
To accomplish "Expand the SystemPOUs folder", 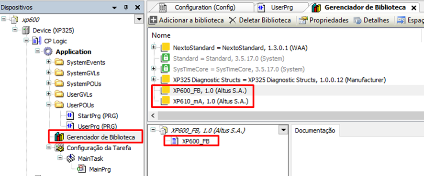I will pyautogui.click(x=49, y=83).
